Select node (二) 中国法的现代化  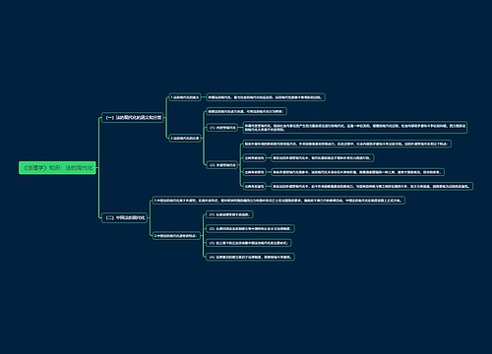pos(125,217)
